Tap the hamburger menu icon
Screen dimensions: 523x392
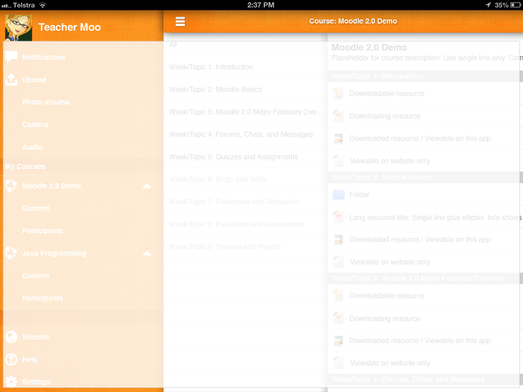pyautogui.click(x=180, y=21)
